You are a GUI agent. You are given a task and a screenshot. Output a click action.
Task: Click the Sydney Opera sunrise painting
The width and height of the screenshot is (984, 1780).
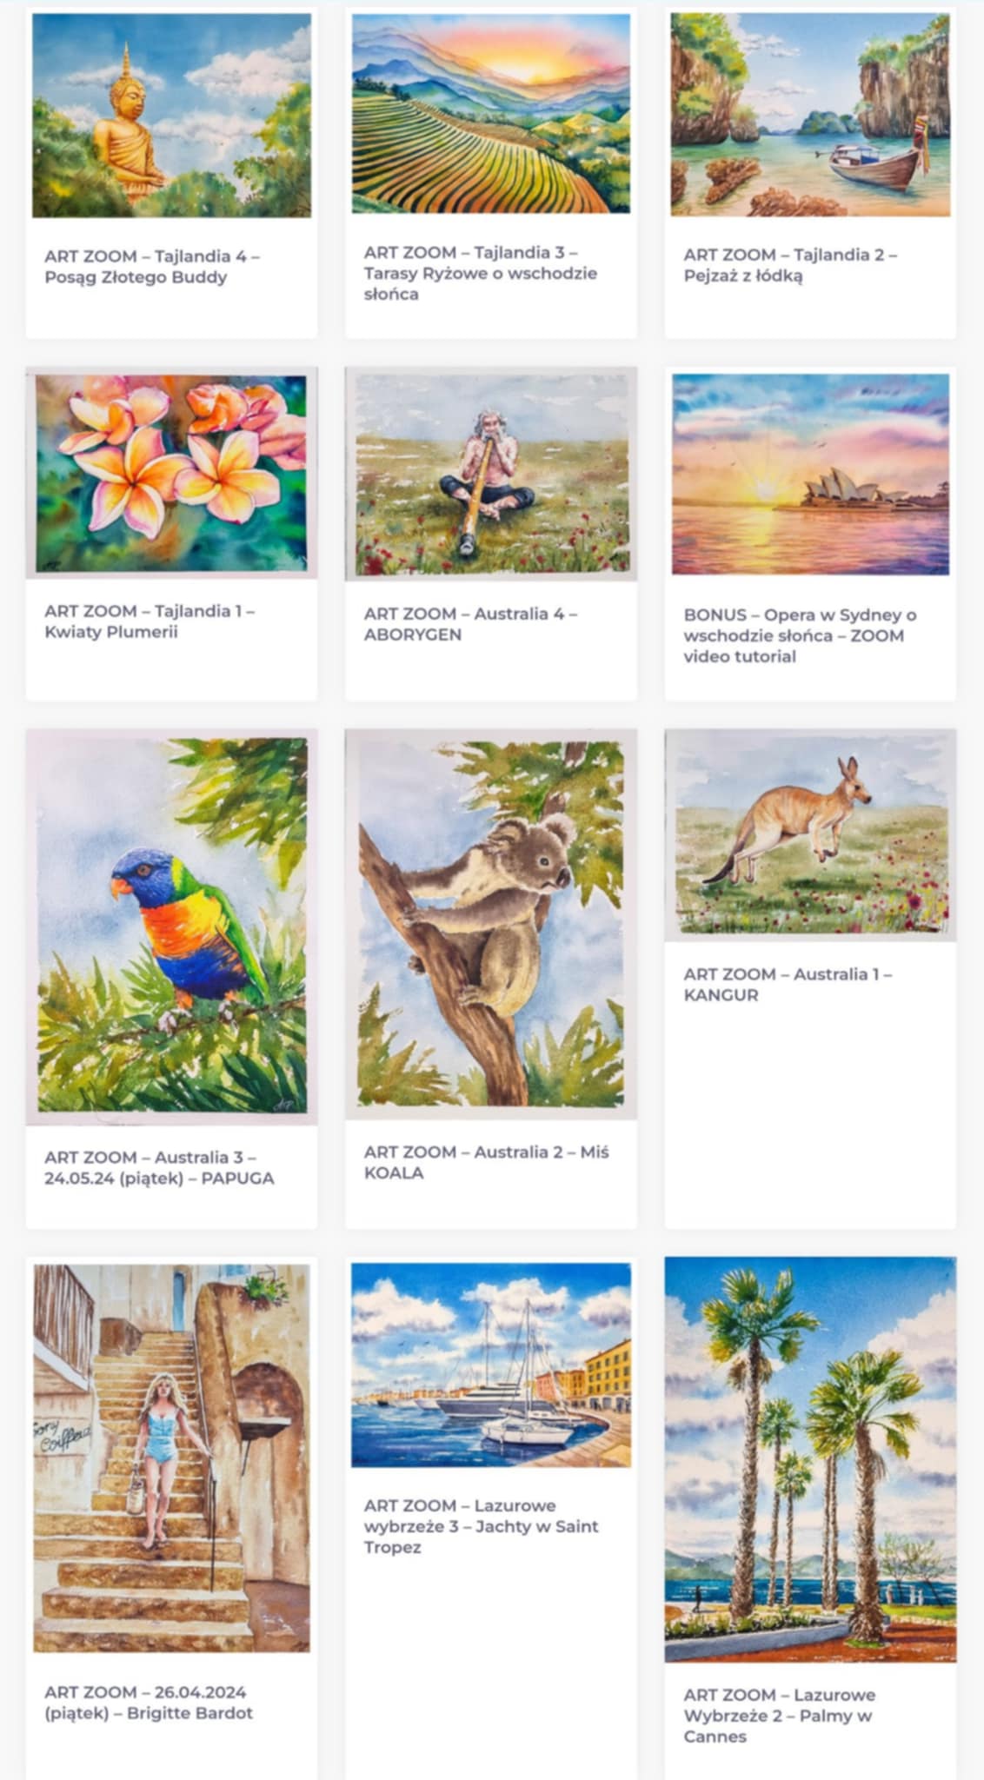(x=810, y=475)
